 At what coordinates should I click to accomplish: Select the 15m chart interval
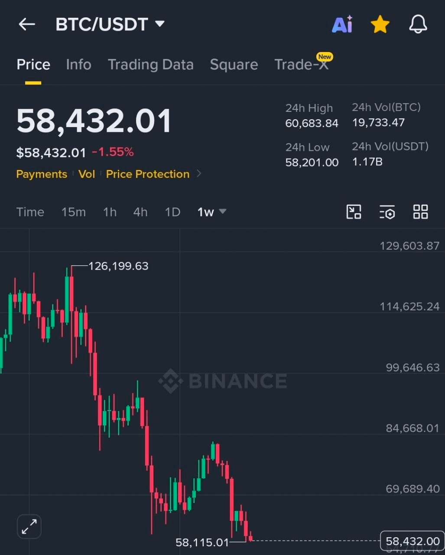[x=74, y=212]
